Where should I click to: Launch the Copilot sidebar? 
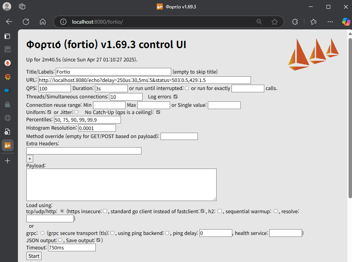click(x=346, y=22)
